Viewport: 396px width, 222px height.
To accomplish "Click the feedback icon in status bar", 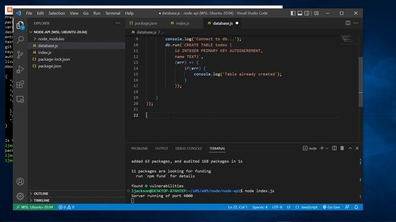I will coord(347,207).
